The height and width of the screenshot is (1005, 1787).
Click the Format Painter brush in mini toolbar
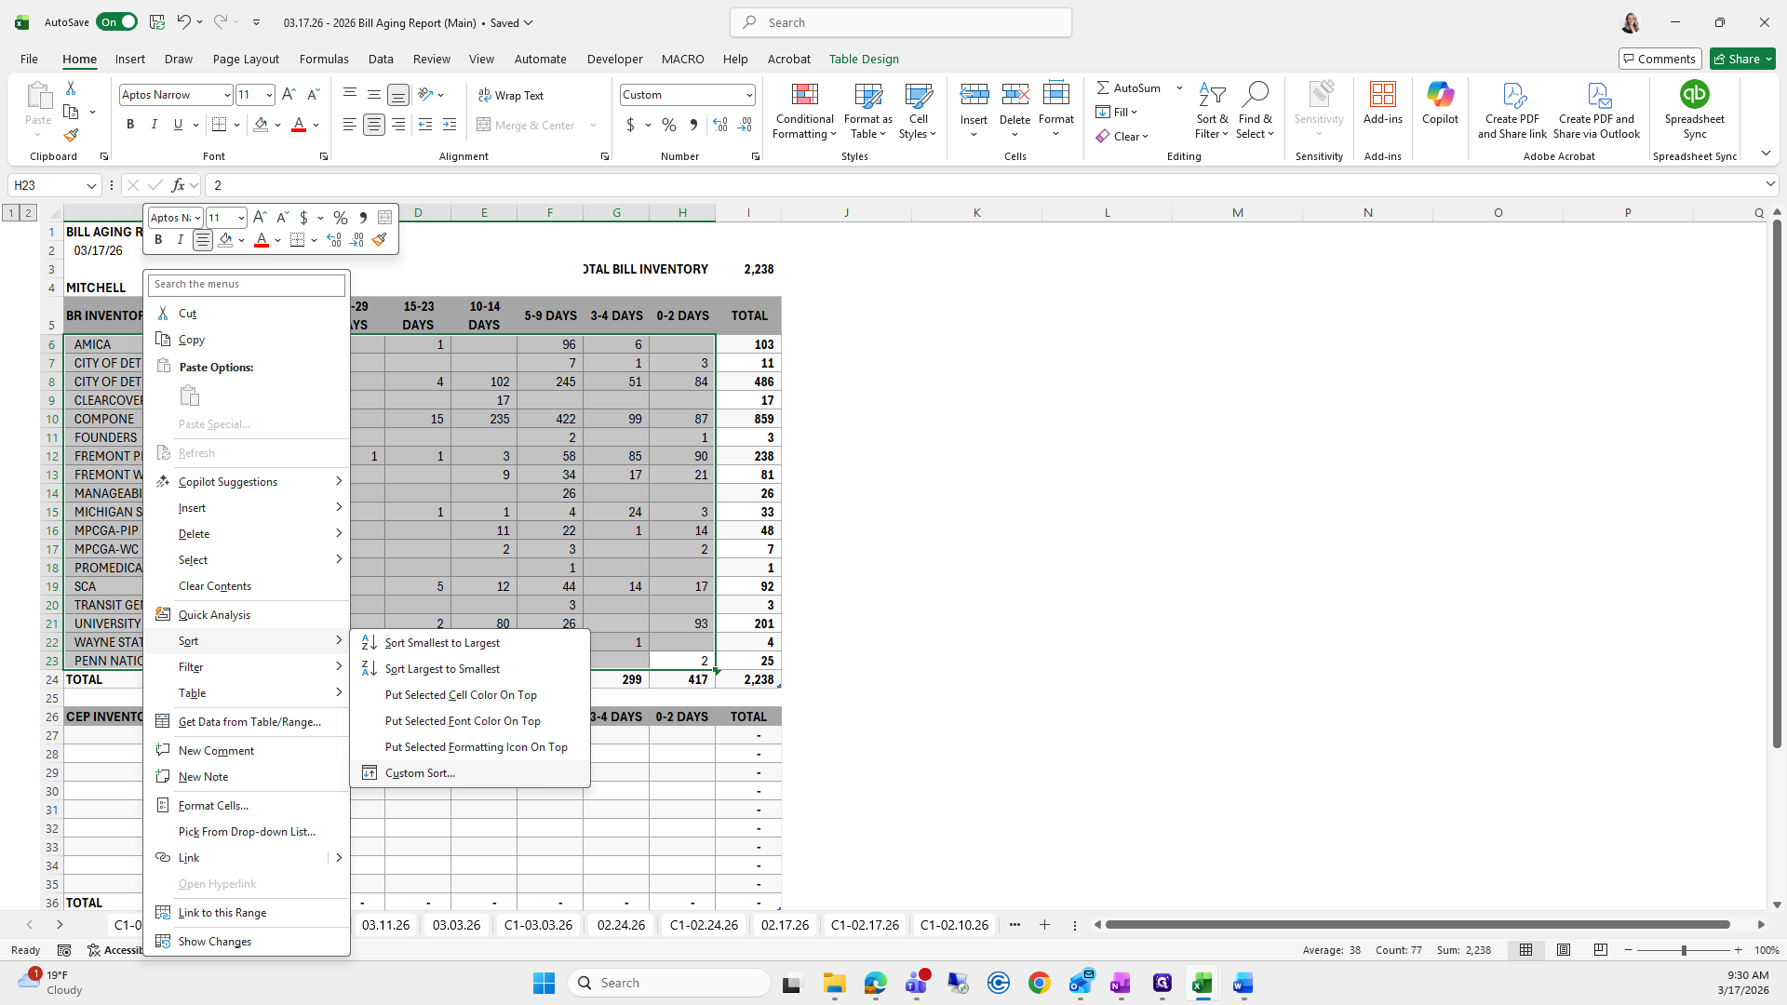pyautogui.click(x=379, y=240)
